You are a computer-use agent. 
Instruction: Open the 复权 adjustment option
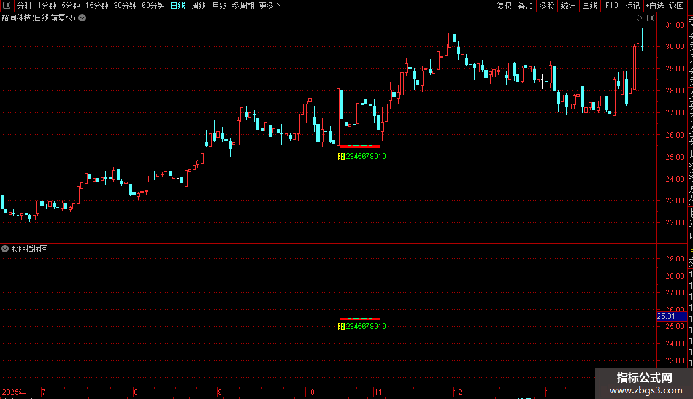pyautogui.click(x=504, y=6)
